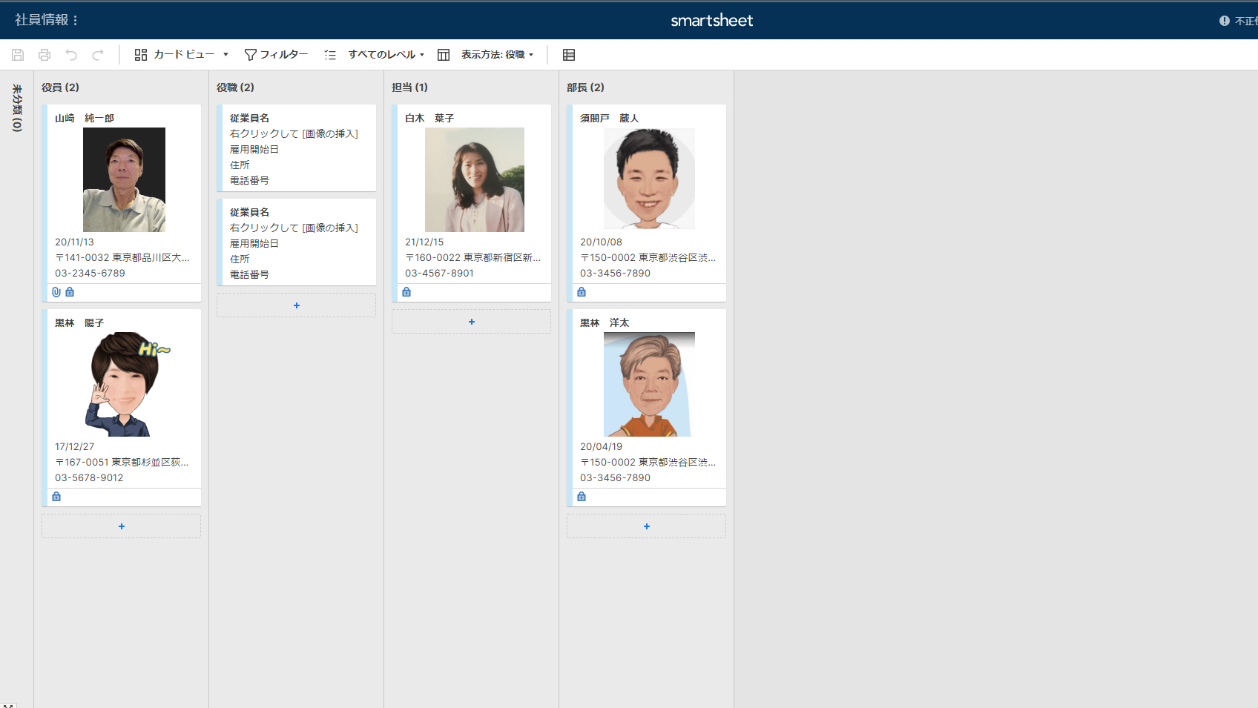Open the grid settings icon right of 表示方法
Image resolution: width=1258 pixels, height=708 pixels.
(569, 54)
